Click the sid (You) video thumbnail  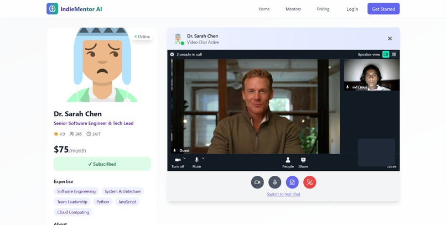tap(371, 75)
